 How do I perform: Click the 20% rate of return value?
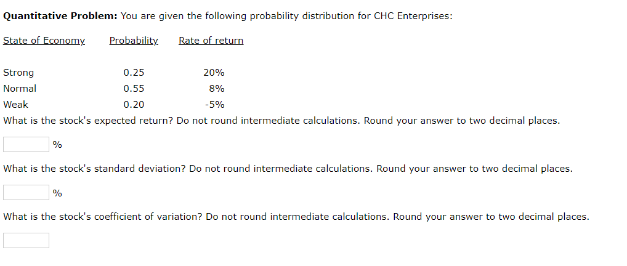point(214,73)
